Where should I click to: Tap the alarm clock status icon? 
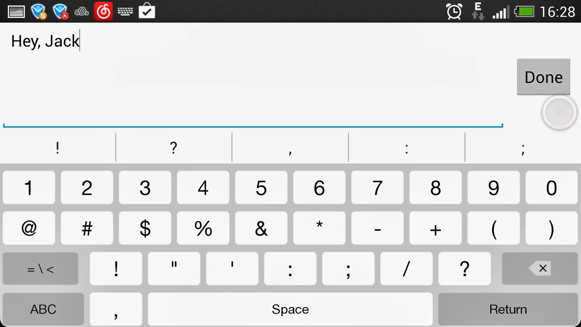(x=454, y=12)
